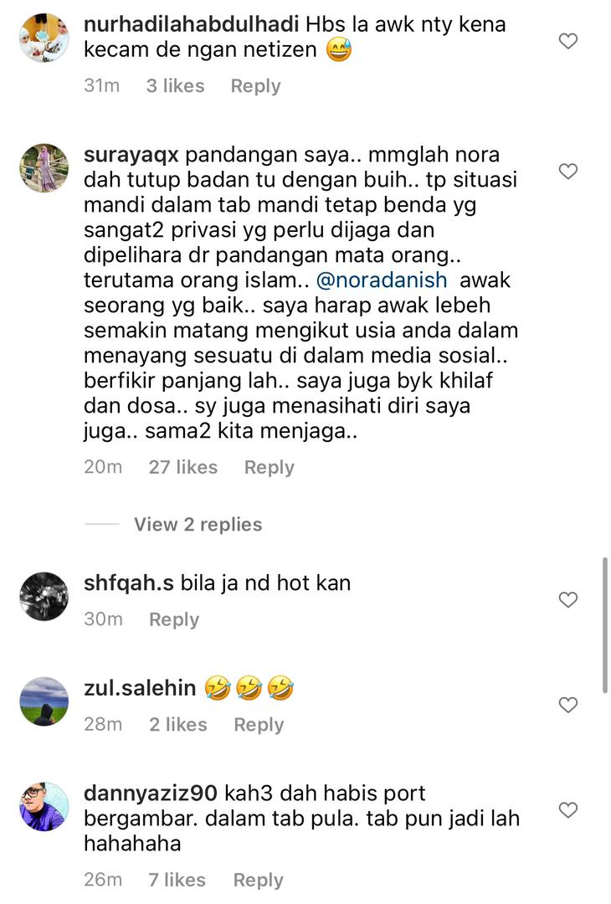611x904 pixels.
Task: Show the 27 likes on surayaqx's comment
Action: coord(183,467)
